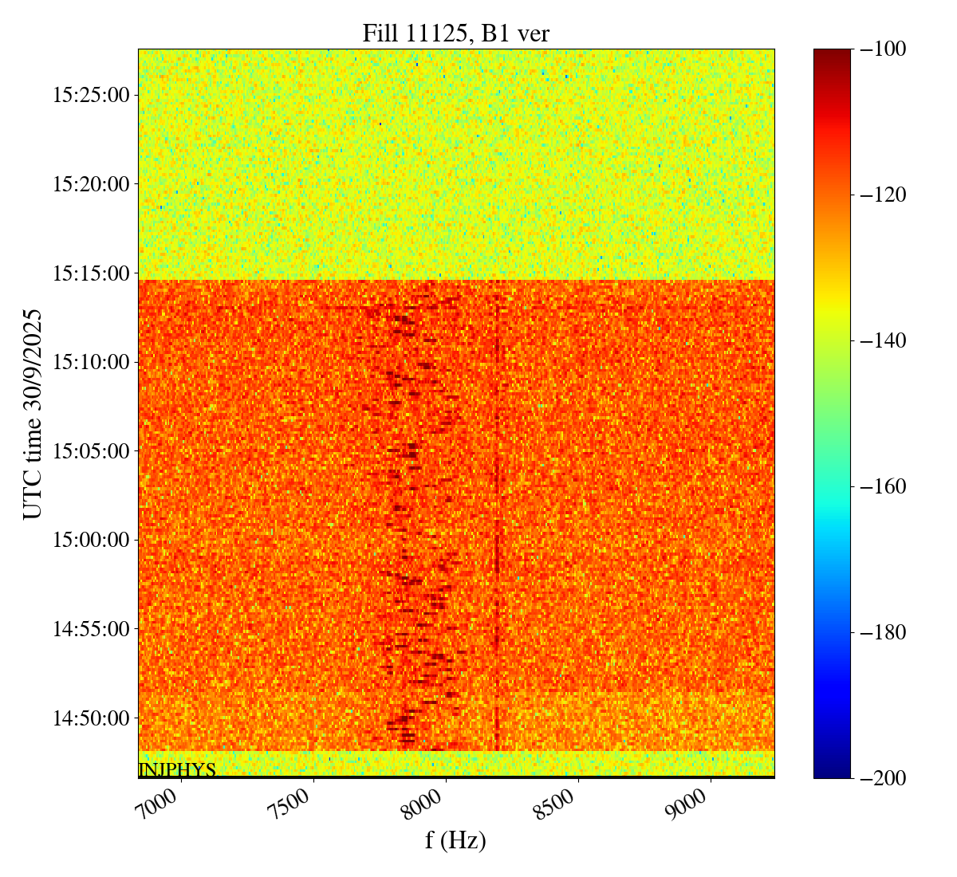957x877 pixels.
Task: Pick the dark red top of the colorbar
Action: click(x=832, y=54)
